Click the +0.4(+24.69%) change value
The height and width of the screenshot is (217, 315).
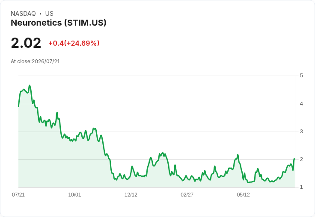[74, 43]
